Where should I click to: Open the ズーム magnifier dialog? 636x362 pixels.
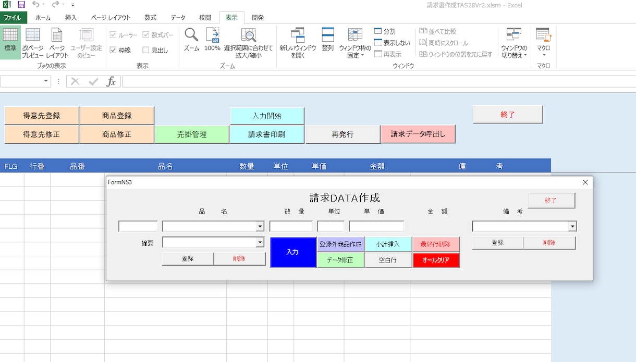(x=192, y=40)
